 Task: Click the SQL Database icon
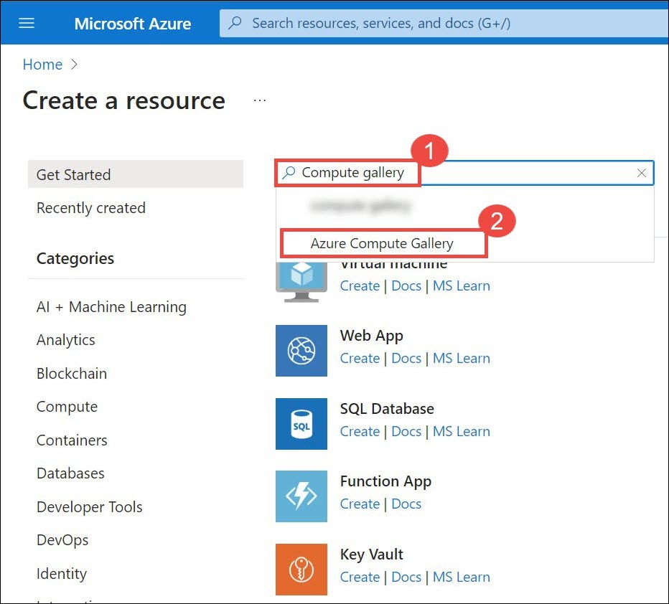(x=301, y=424)
